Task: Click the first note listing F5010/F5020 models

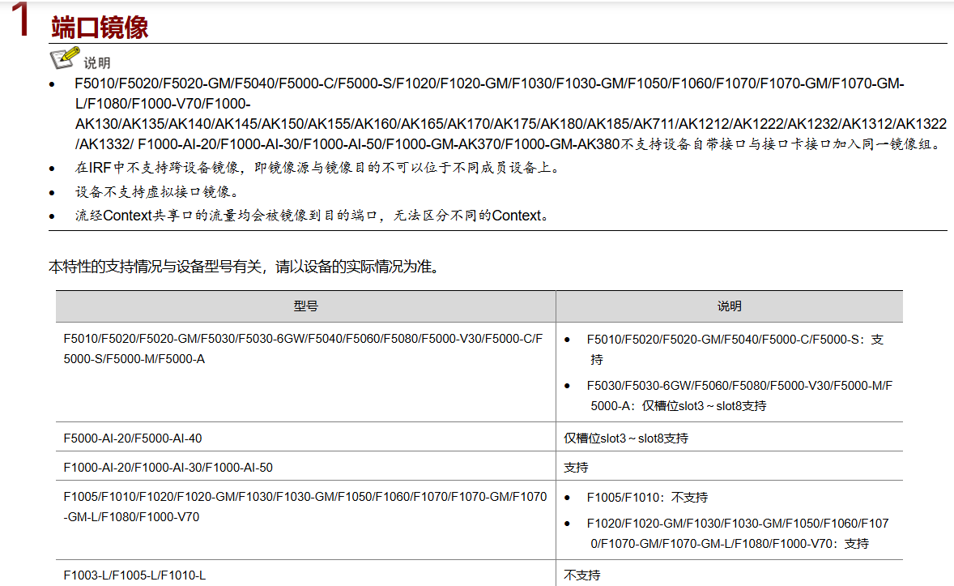Action: [x=510, y=114]
